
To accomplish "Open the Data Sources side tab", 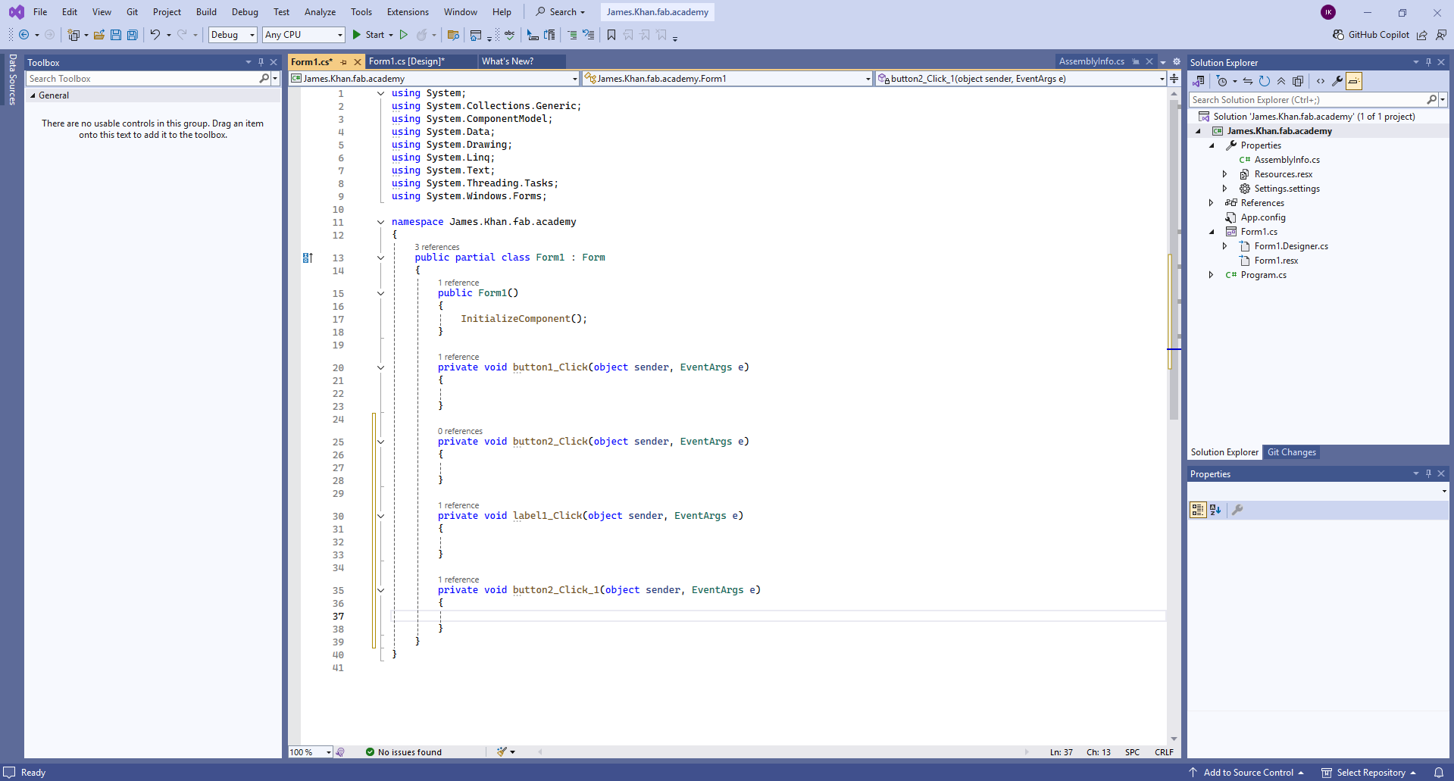I will (x=12, y=79).
